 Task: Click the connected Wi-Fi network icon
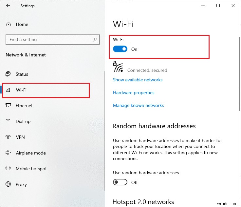119,67
